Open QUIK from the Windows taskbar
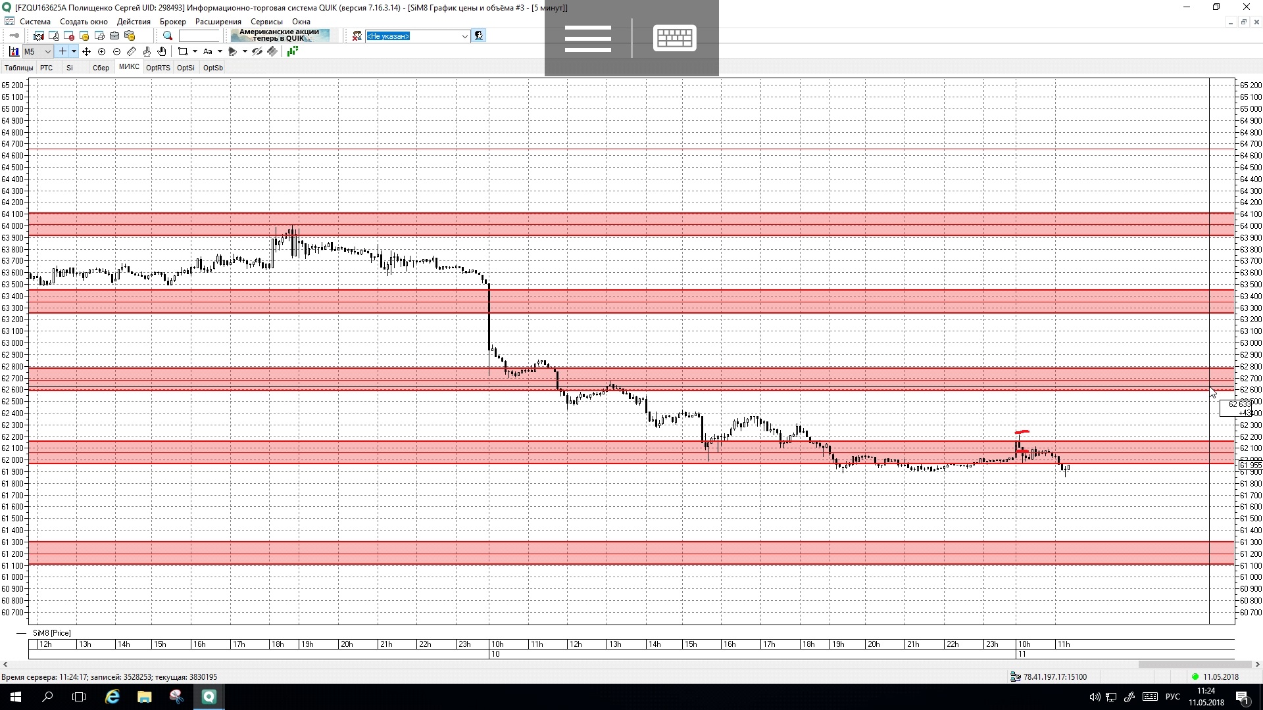The height and width of the screenshot is (710, 1263). (209, 697)
